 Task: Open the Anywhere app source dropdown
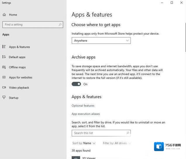101,40
